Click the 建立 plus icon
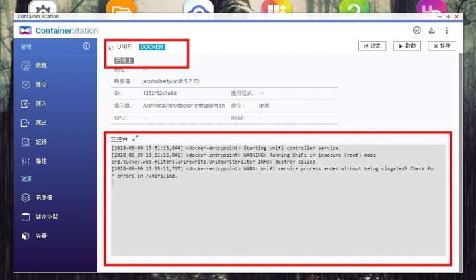Image resolution: width=476 pixels, height=280 pixels. pos(26,85)
